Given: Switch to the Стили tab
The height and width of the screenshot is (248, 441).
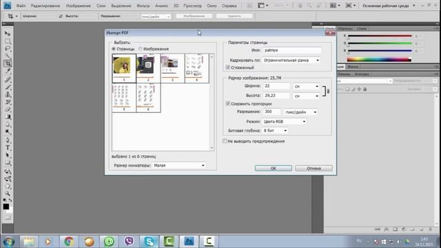Looking at the screenshot, I should coord(362,28).
